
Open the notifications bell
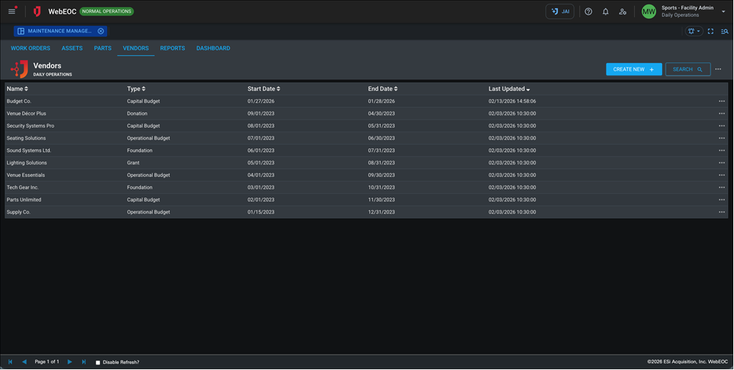[x=606, y=12]
